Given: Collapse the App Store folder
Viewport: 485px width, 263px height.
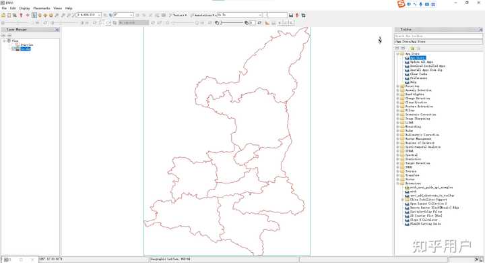Looking at the screenshot, I should tap(398, 54).
